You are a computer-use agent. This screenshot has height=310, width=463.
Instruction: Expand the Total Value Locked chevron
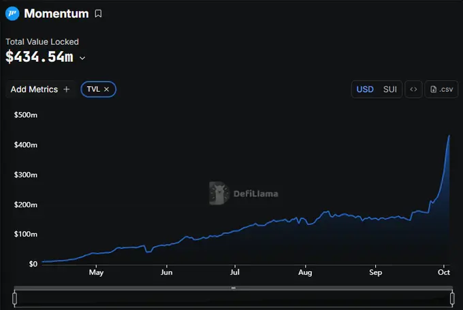pos(82,58)
